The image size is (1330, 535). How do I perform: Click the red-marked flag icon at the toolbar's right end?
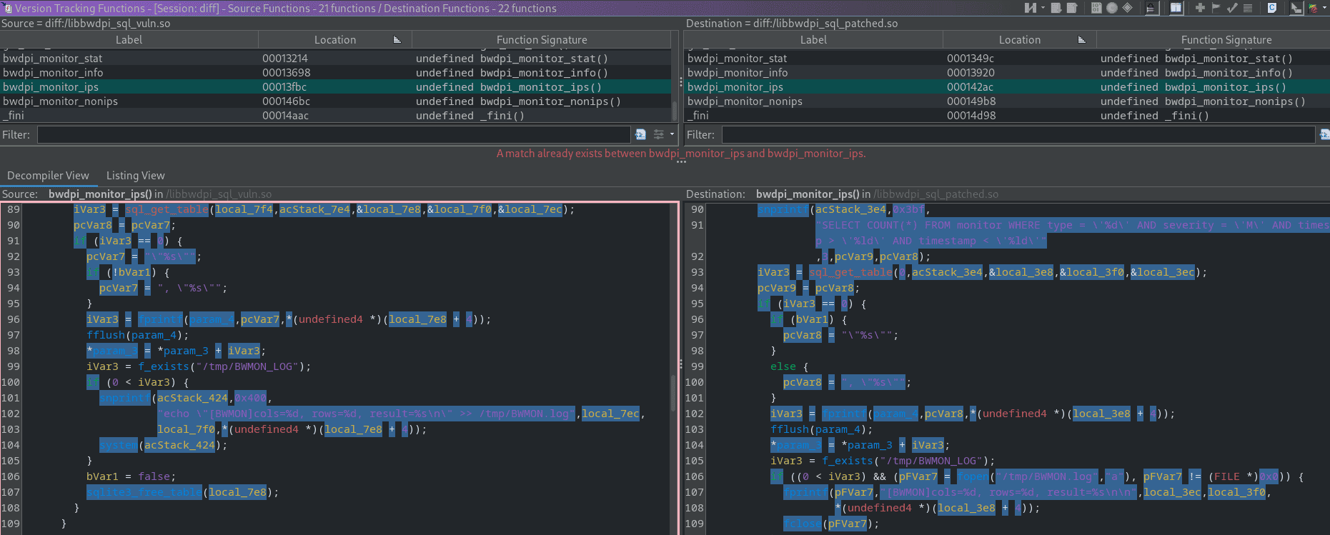click(x=1314, y=8)
